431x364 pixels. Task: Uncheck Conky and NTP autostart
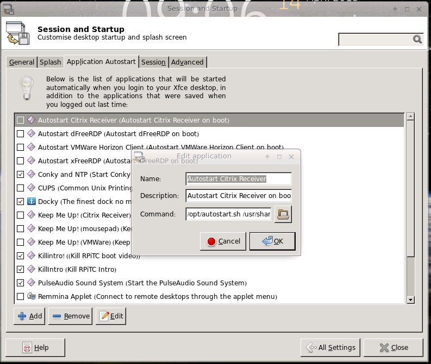[x=20, y=174]
